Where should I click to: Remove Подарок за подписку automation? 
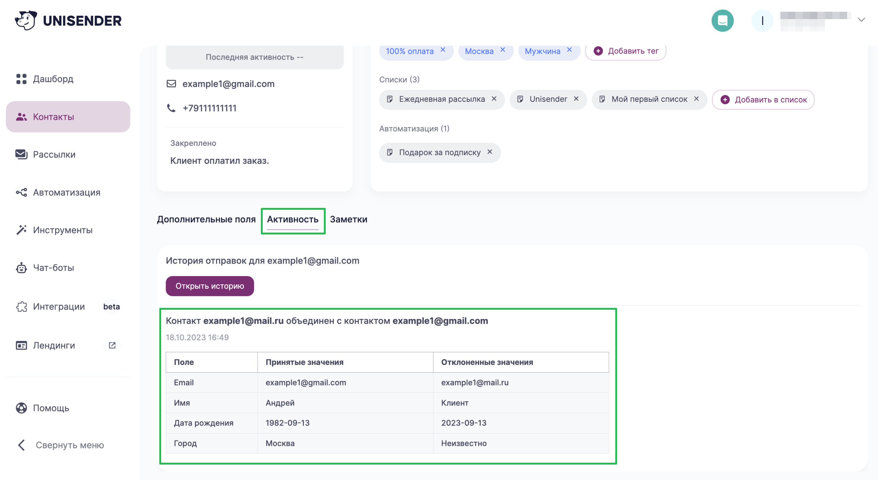[490, 152]
